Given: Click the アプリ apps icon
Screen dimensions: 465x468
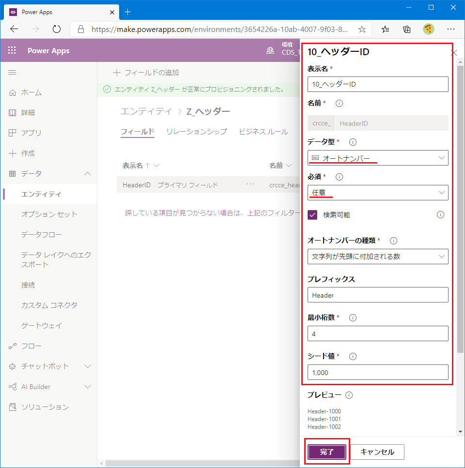Looking at the screenshot, I should pos(12,133).
